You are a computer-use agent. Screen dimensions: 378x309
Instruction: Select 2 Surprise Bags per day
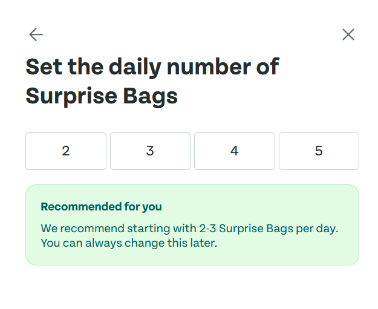(66, 151)
